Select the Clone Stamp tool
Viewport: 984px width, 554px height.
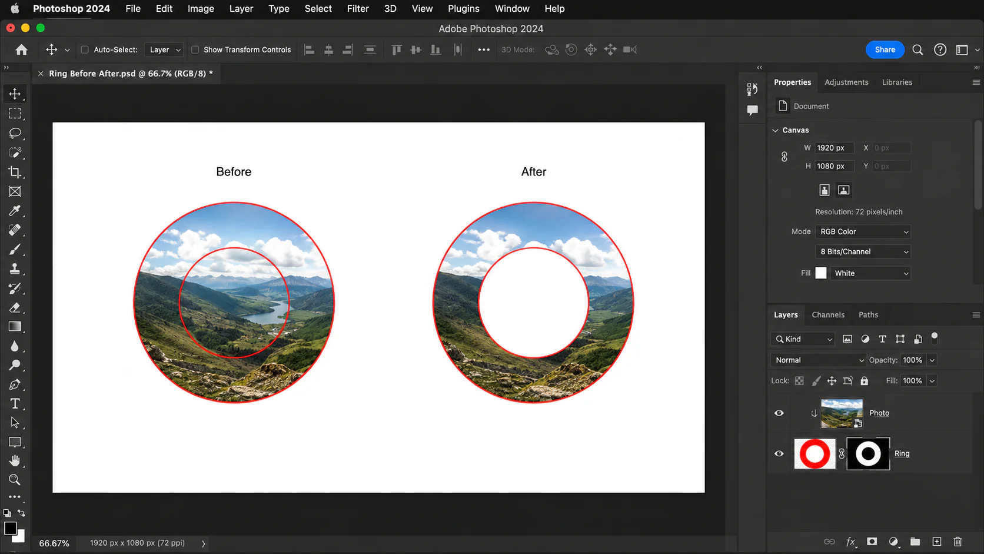pyautogui.click(x=15, y=269)
